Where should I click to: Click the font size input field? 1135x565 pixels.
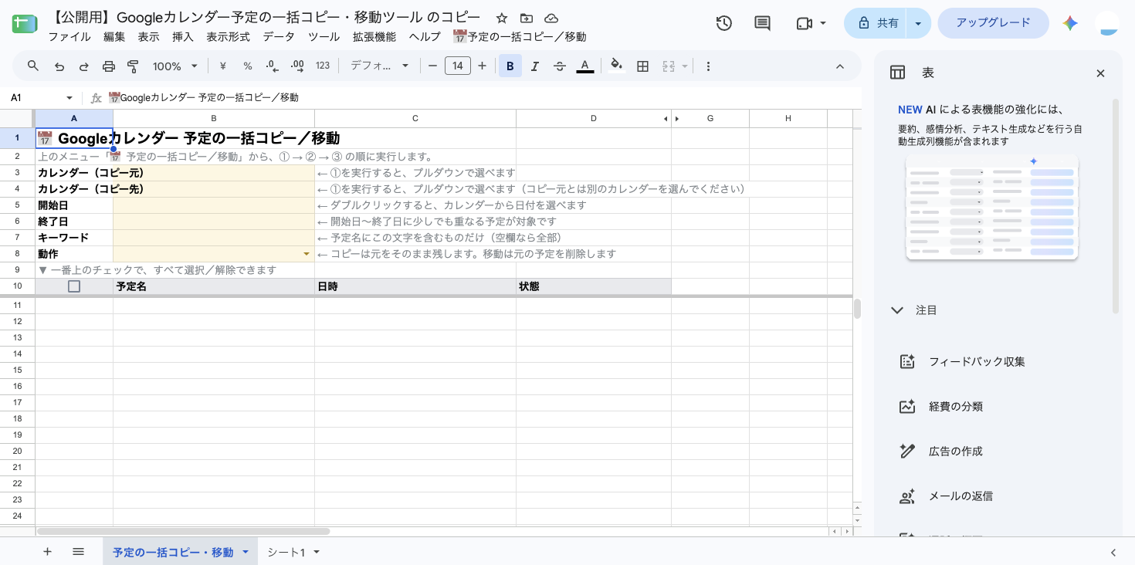click(457, 66)
